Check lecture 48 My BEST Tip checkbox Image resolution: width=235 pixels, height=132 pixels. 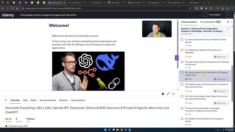click(x=182, y=119)
